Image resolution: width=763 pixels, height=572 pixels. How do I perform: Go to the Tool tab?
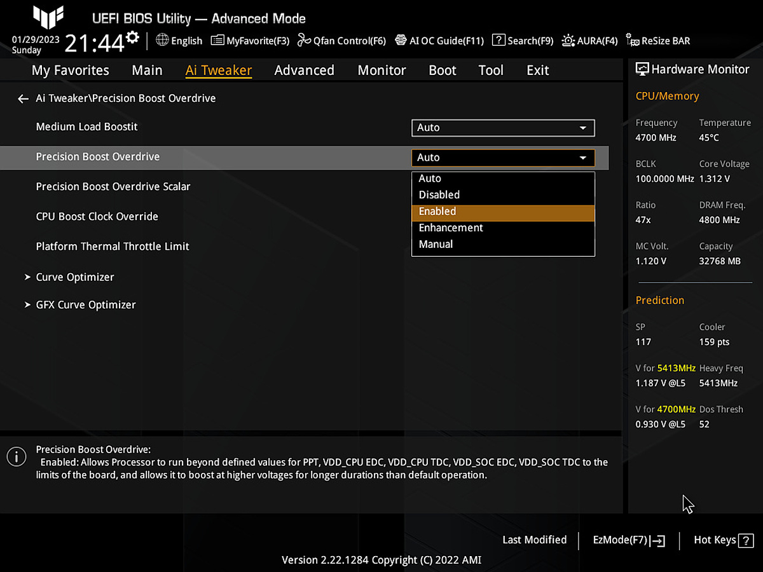491,71
